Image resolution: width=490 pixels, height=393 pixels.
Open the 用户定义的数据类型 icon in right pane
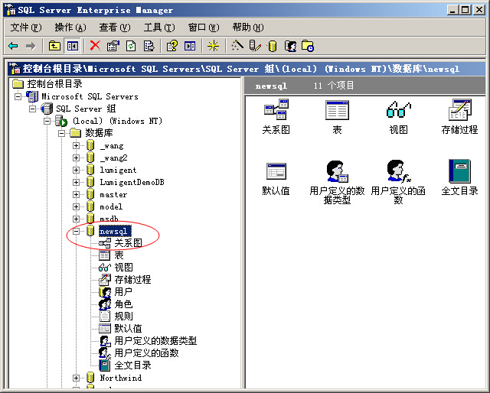[337, 173]
